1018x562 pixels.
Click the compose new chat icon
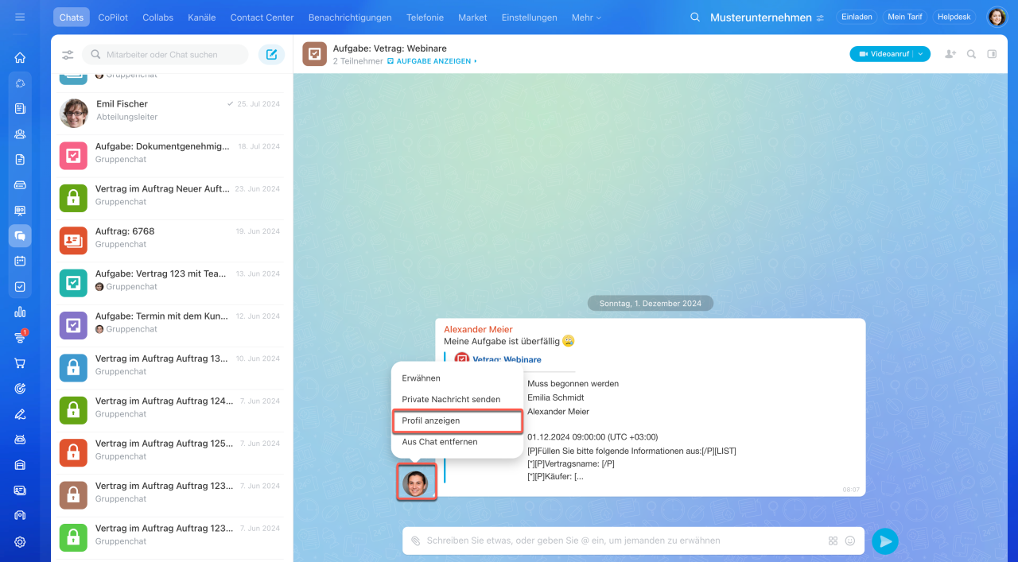271,55
